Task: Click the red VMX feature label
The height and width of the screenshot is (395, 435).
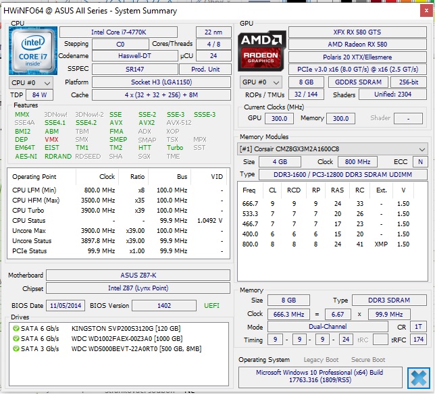Action: (x=51, y=140)
